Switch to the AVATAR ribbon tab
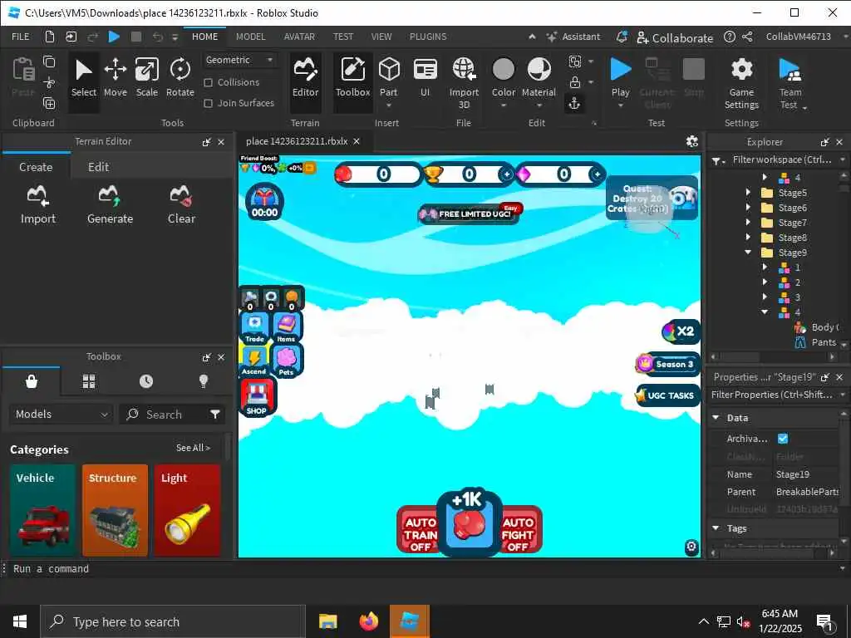This screenshot has width=851, height=638. coord(299,37)
